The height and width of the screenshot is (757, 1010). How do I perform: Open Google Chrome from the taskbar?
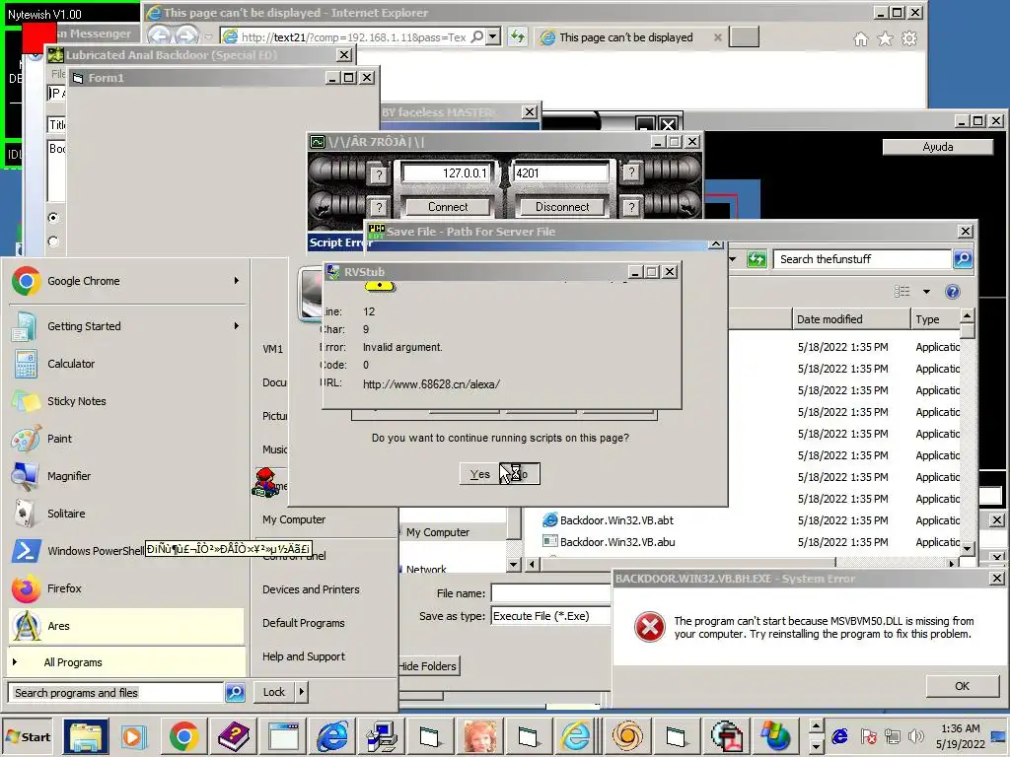183,735
